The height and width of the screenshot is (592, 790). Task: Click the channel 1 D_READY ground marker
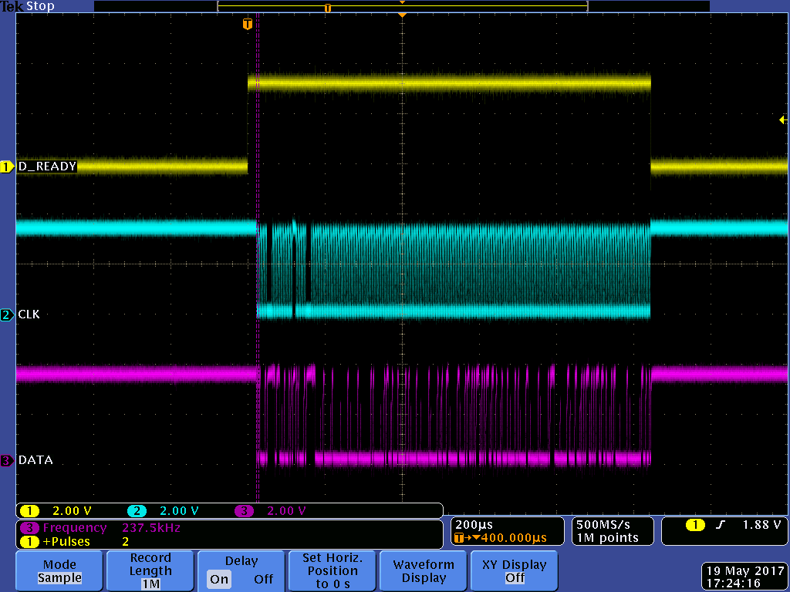click(x=7, y=166)
